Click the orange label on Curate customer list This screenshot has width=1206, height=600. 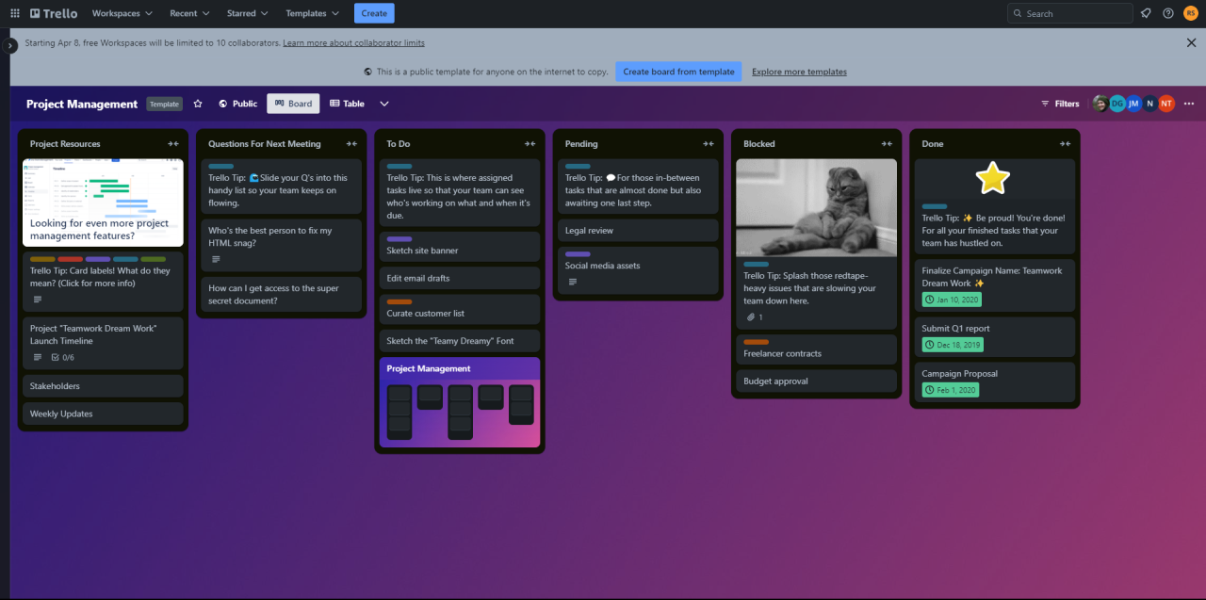click(399, 301)
